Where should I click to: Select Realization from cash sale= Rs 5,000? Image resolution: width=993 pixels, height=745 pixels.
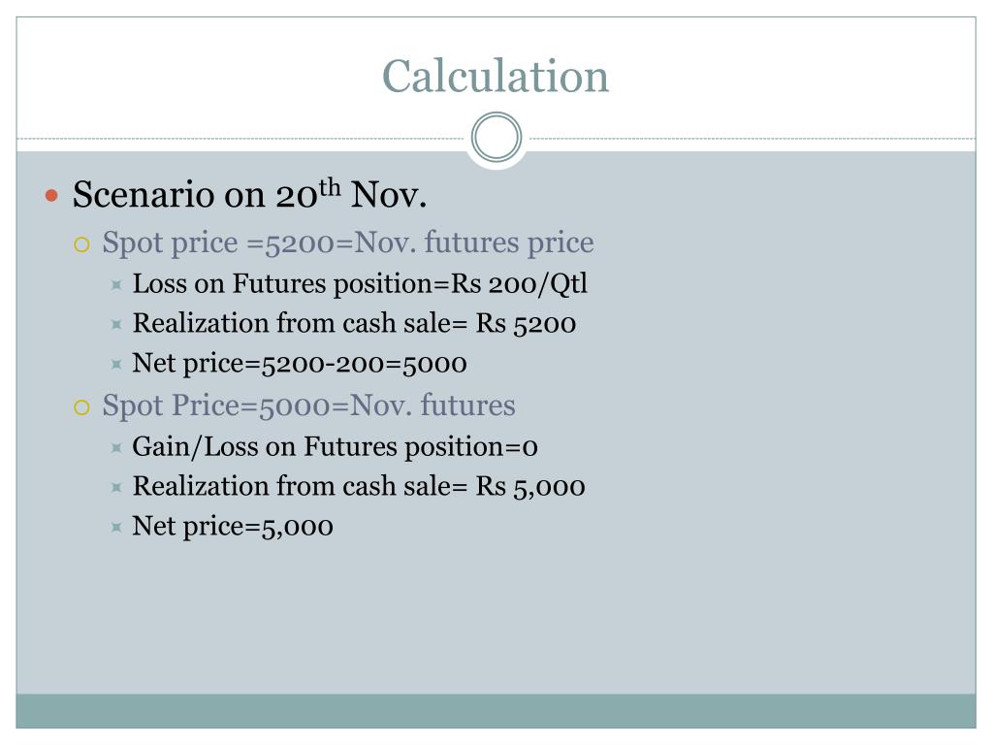pos(359,487)
